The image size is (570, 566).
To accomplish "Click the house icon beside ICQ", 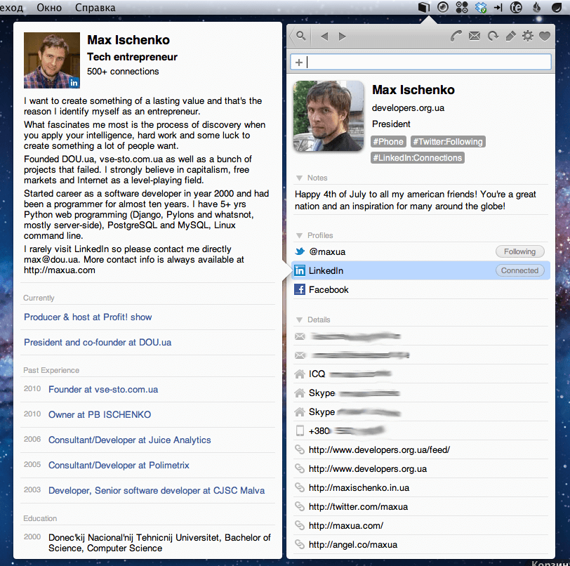I will coord(300,374).
